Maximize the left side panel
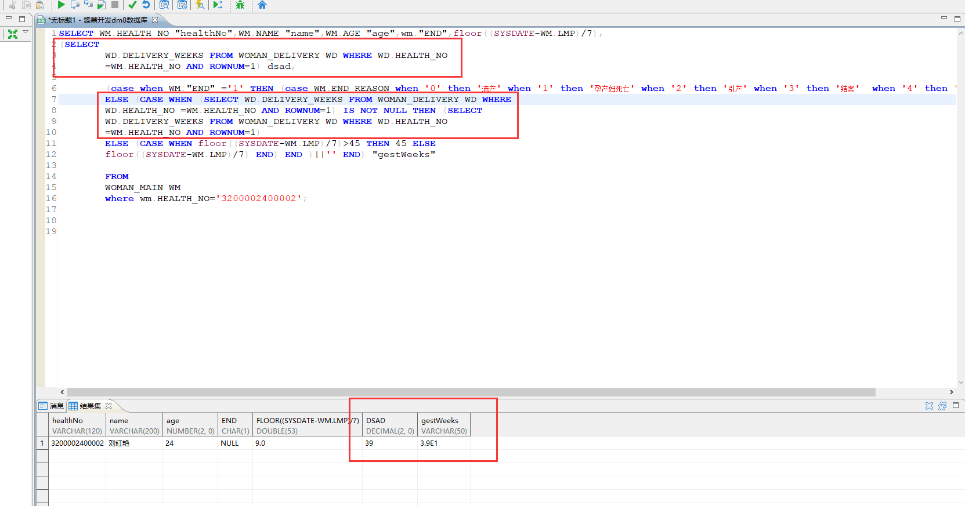The image size is (965, 506). point(22,19)
